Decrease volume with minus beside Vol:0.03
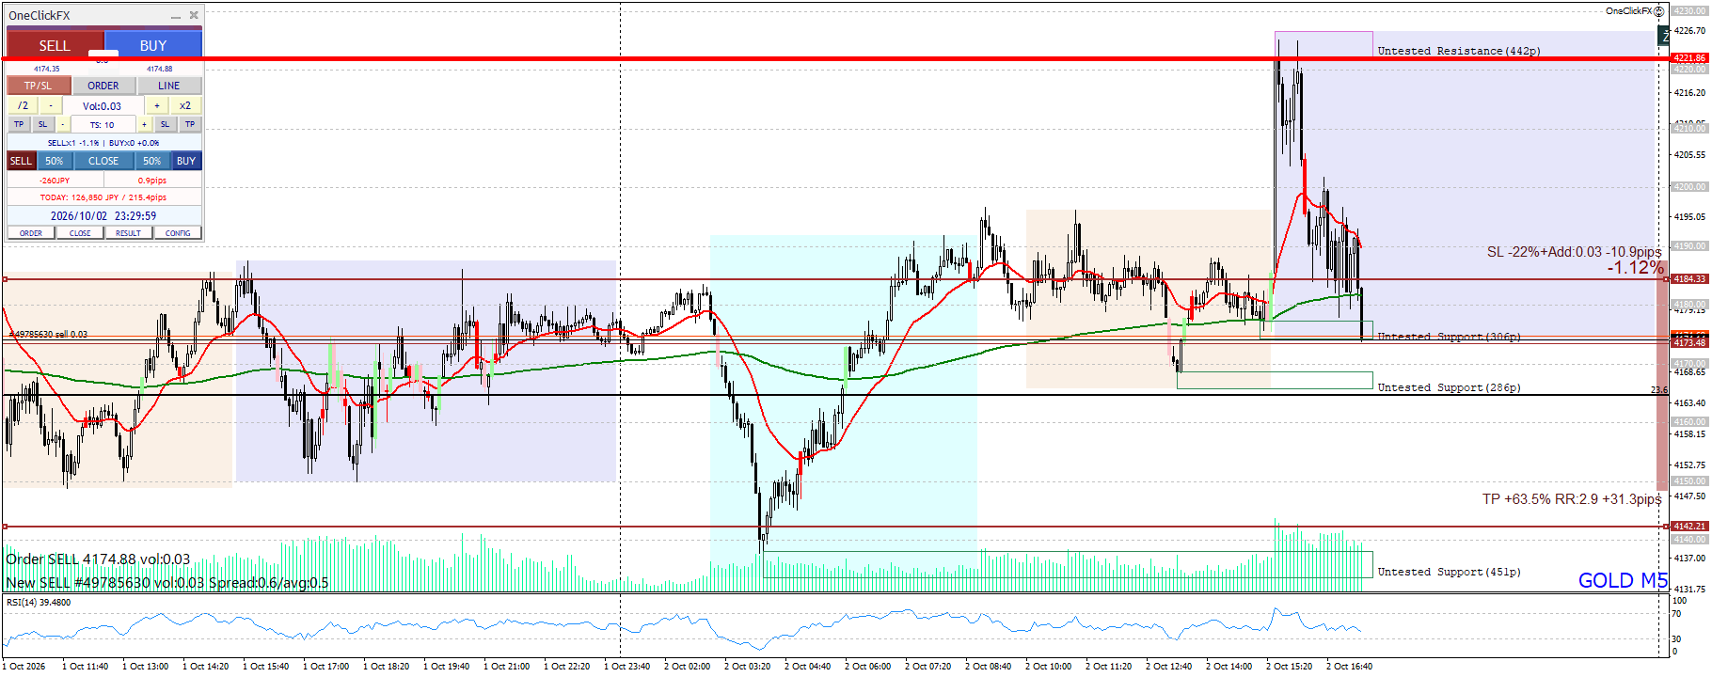This screenshot has width=1712, height=677. (51, 105)
